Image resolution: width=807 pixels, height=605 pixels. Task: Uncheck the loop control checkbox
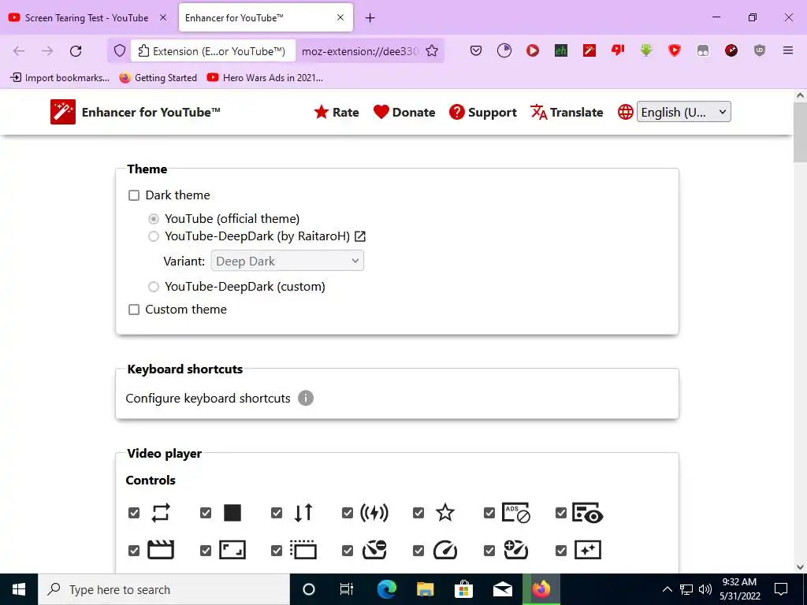[x=134, y=513]
